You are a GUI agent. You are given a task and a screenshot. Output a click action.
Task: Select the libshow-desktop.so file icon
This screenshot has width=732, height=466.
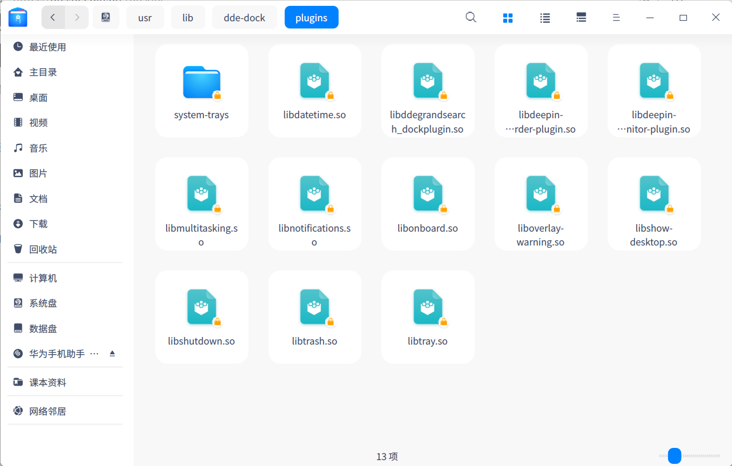pyautogui.click(x=654, y=194)
